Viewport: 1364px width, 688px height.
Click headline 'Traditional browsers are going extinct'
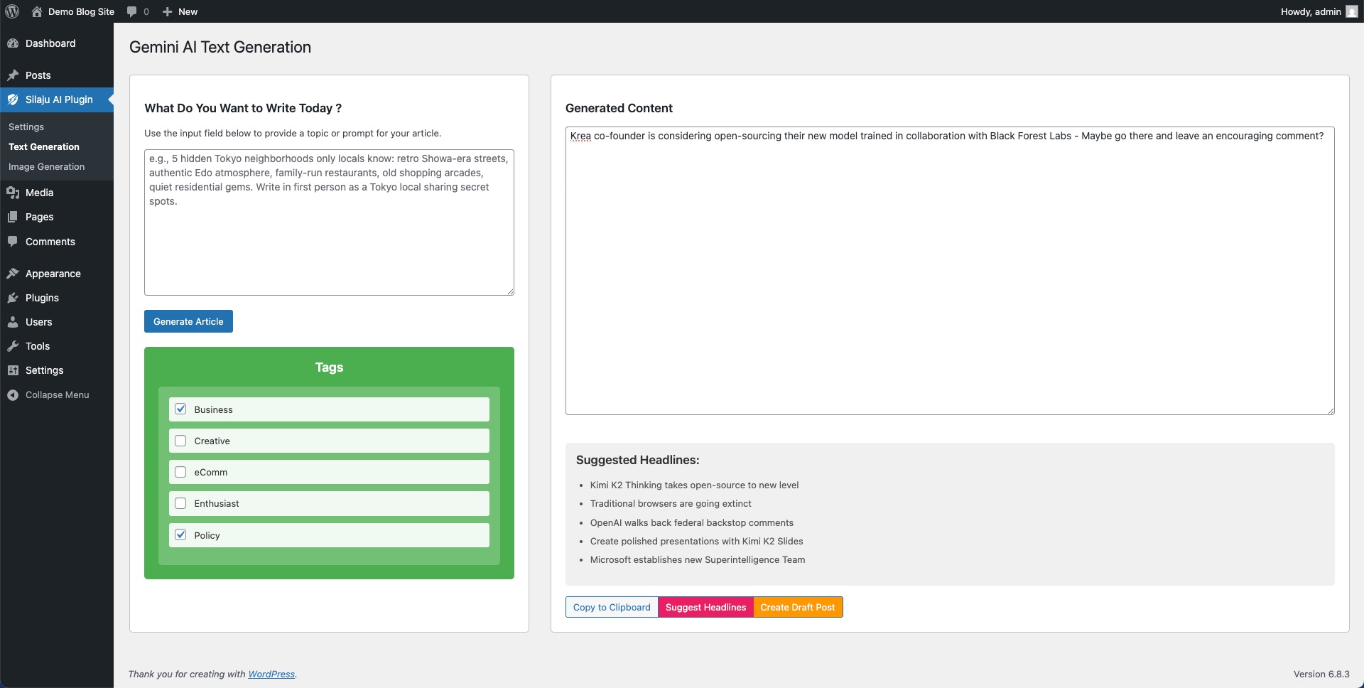[x=671, y=504]
